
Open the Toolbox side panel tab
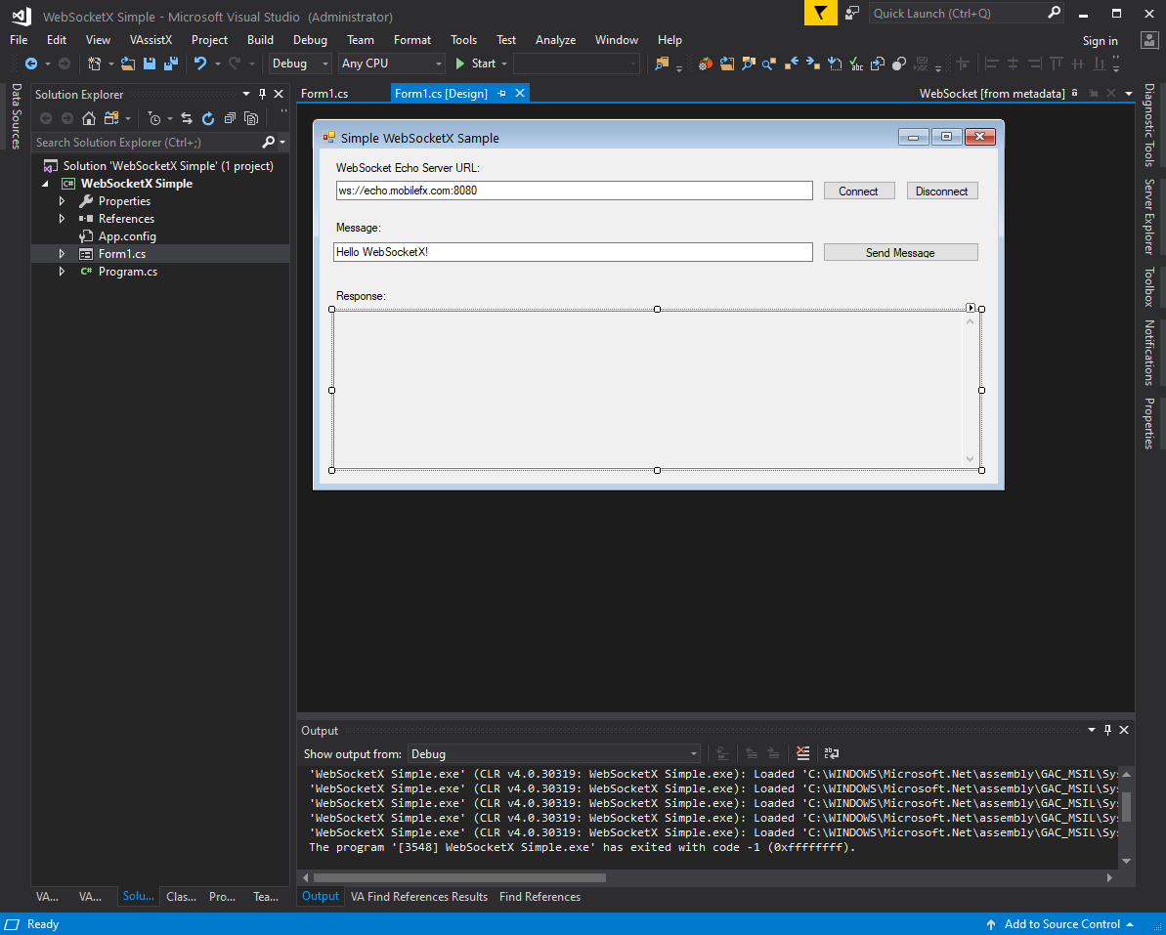(x=1149, y=287)
